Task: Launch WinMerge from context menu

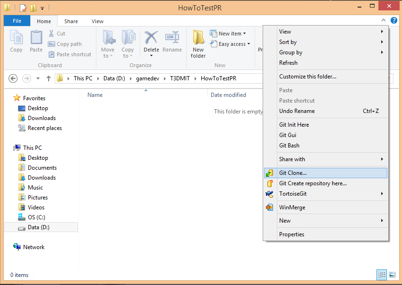Action: tap(325, 207)
